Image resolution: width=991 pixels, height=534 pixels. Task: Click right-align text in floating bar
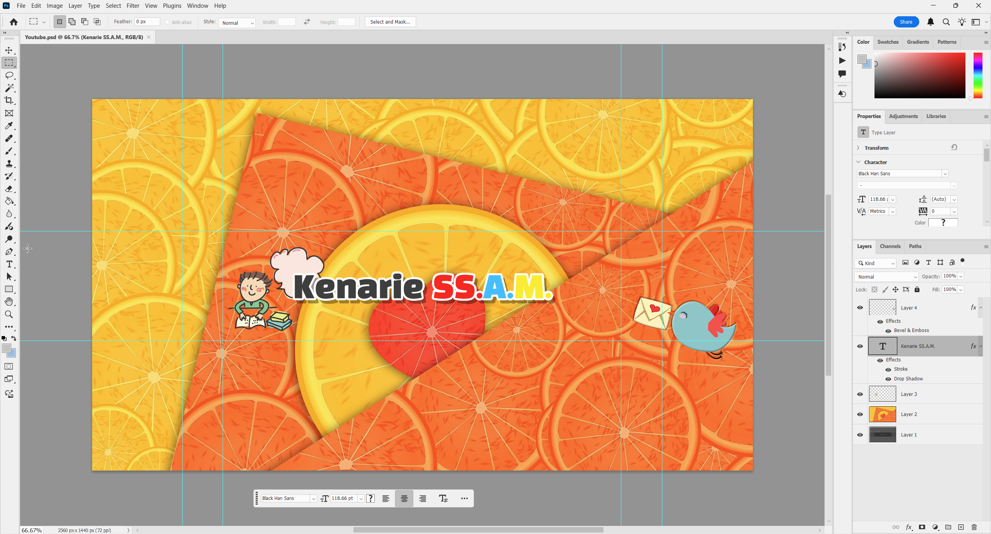coord(423,498)
